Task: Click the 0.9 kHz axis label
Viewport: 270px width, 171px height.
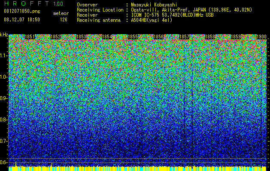Action: (3, 98)
